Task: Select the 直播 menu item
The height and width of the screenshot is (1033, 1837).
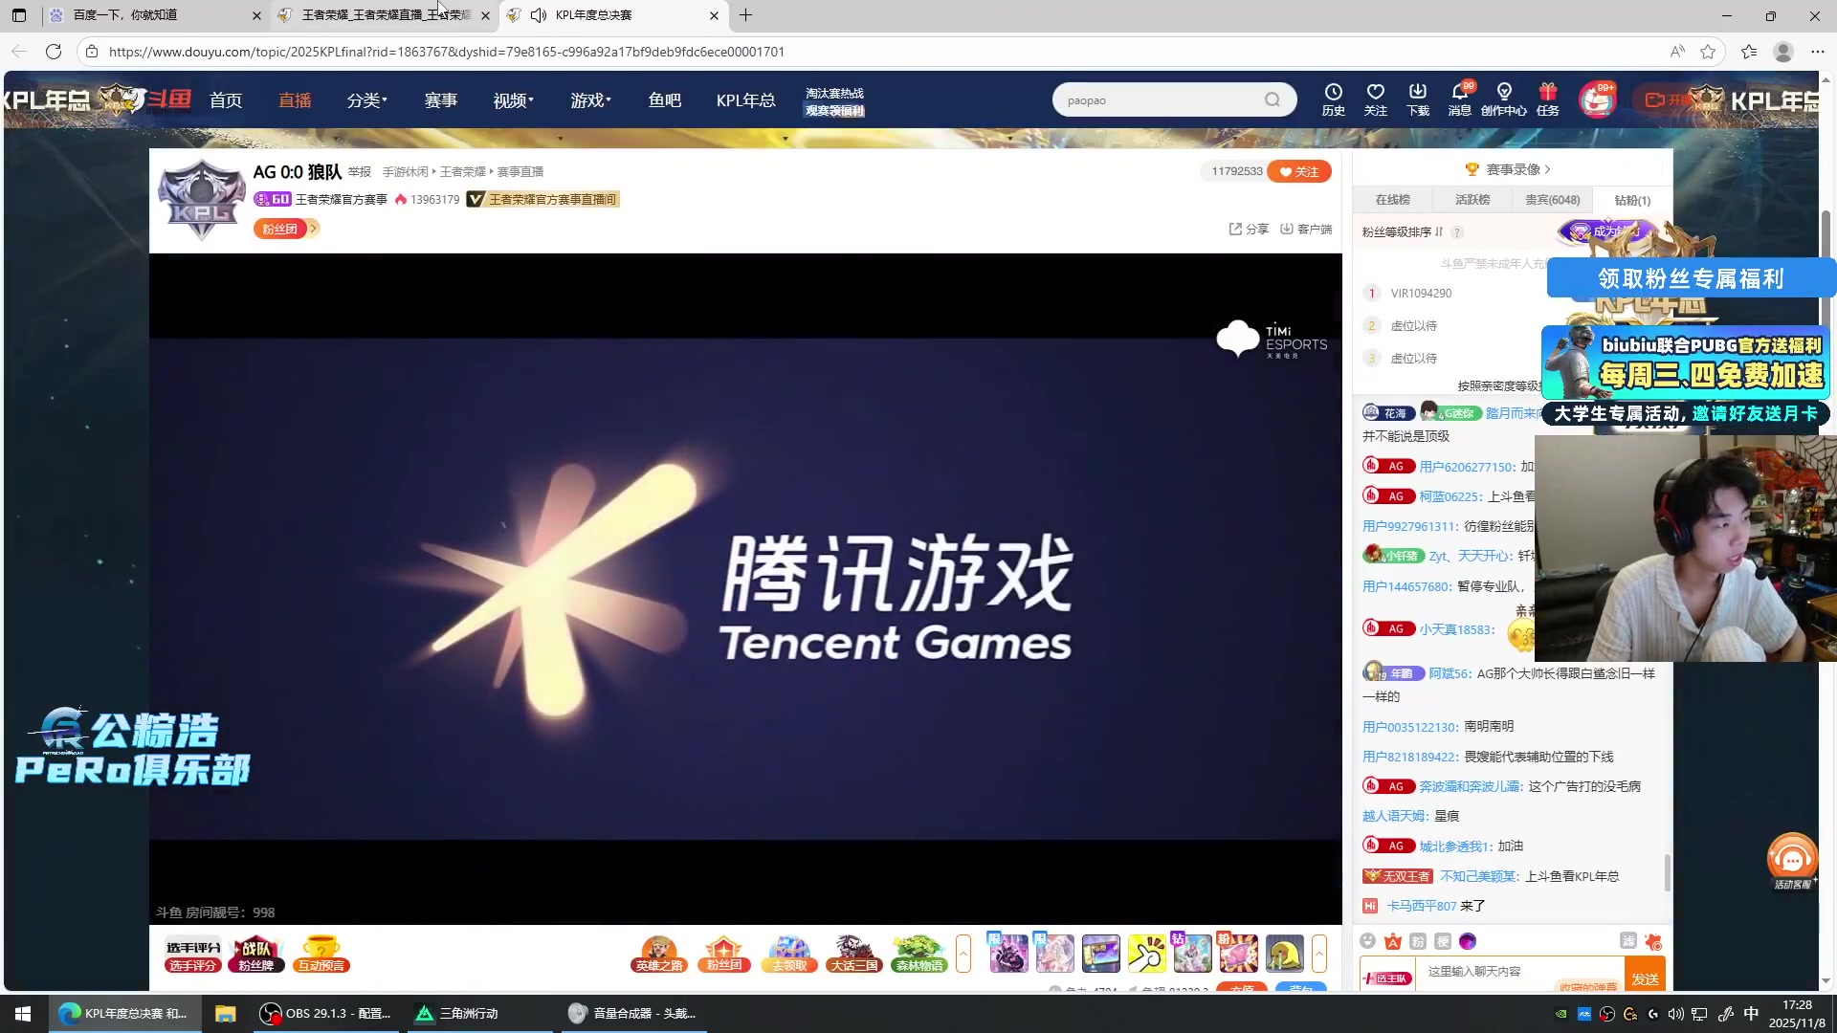Action: [294, 99]
